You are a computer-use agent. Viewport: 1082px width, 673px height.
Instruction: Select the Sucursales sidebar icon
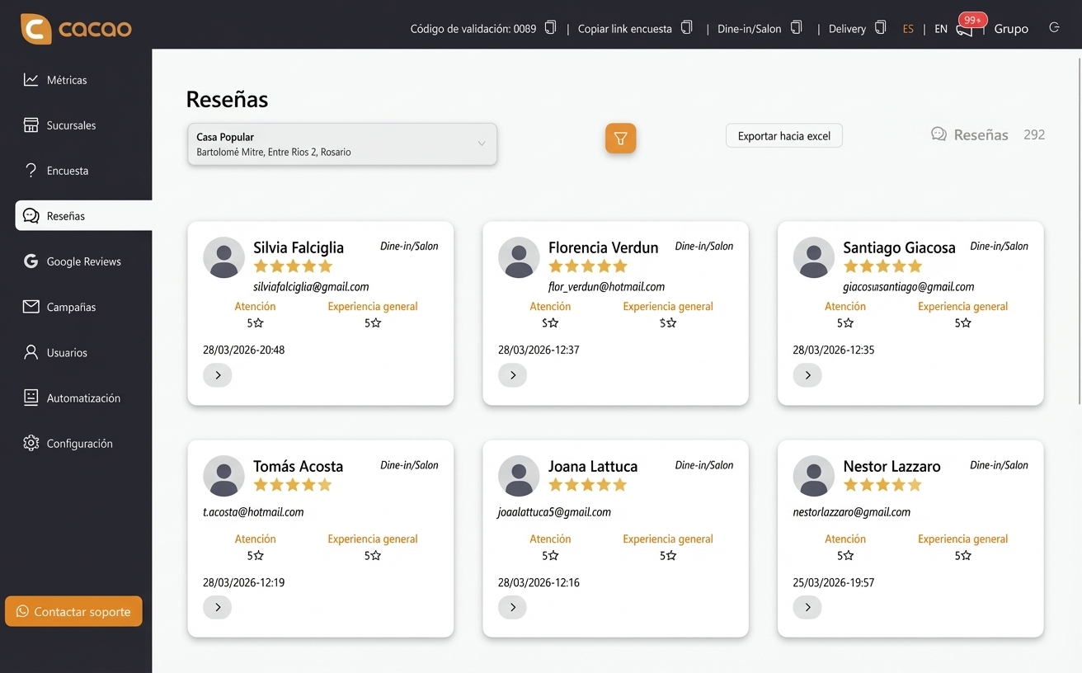[x=31, y=125]
